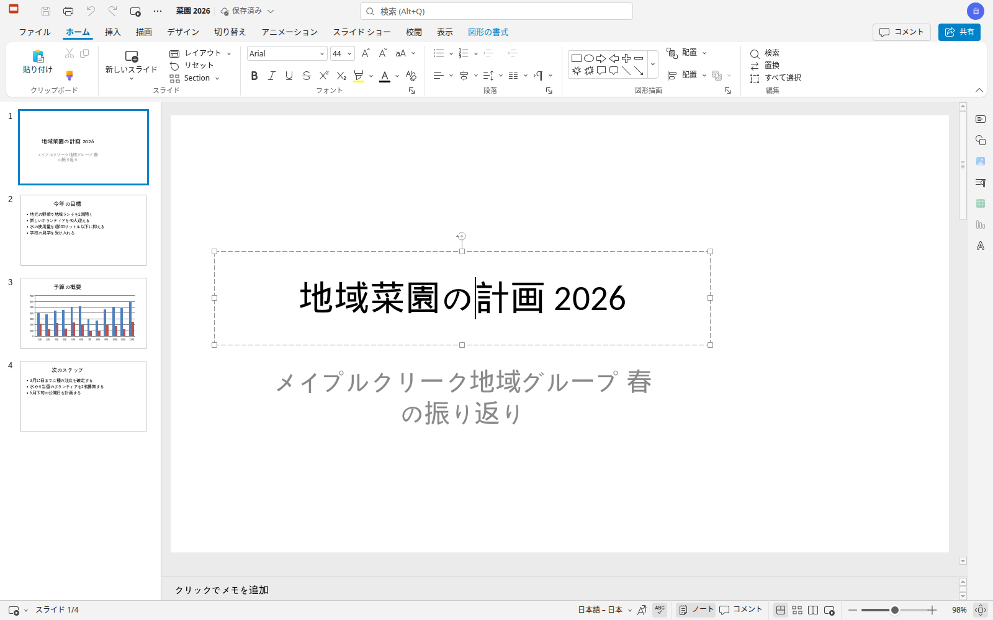Expand the shapes gallery more arrow

(653, 64)
